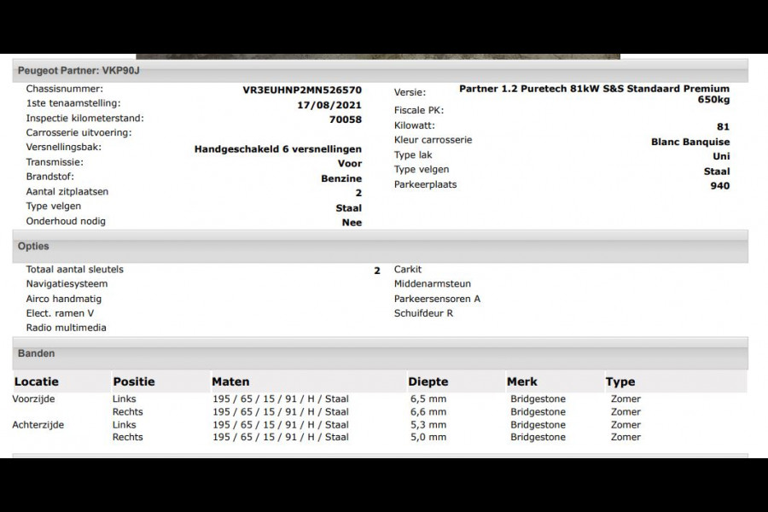Image resolution: width=768 pixels, height=512 pixels.
Task: Click the Diepte column header
Action: click(428, 381)
